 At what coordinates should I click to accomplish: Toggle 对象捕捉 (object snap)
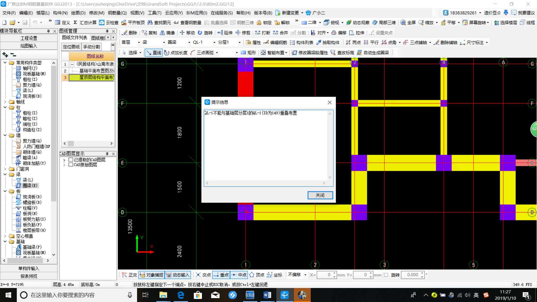[x=151, y=275]
